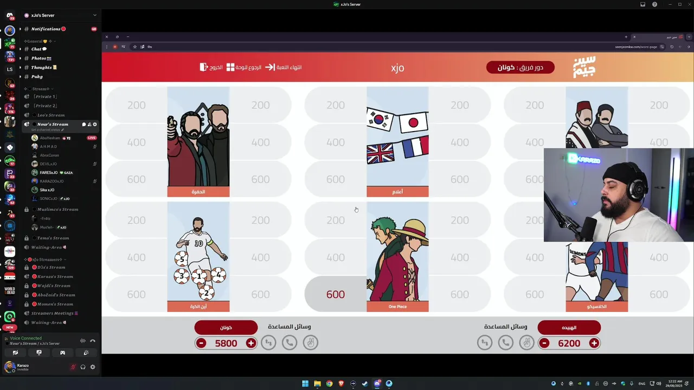Click انتهاء اللعبة end game button
Viewport: 694px width, 390px height.
[x=284, y=67]
